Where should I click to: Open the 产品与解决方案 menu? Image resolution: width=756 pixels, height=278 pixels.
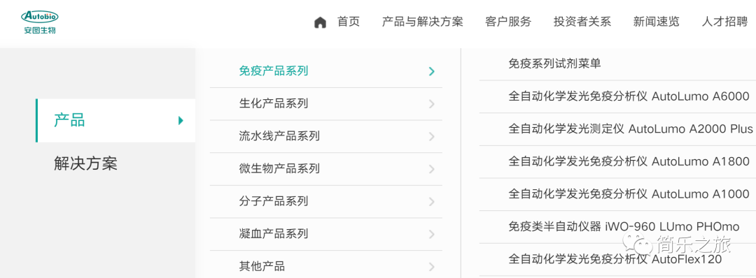point(422,22)
